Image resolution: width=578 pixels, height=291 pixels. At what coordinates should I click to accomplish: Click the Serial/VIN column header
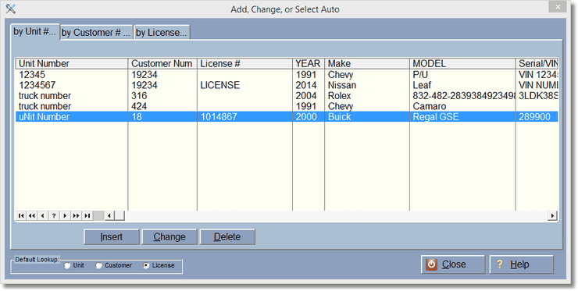pyautogui.click(x=537, y=64)
